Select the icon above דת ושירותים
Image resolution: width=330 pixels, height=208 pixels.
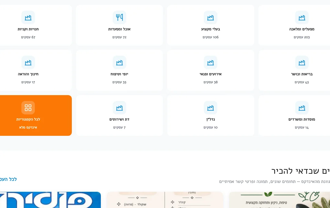[x=119, y=108]
